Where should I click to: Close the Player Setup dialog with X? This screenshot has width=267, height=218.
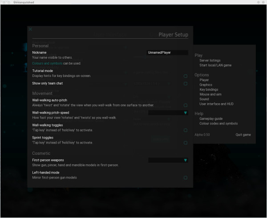pos(30,29)
